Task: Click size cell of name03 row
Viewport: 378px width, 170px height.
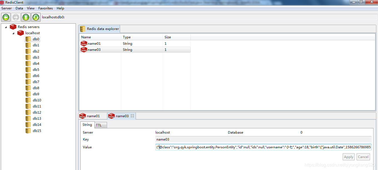Action: pyautogui.click(x=165, y=50)
